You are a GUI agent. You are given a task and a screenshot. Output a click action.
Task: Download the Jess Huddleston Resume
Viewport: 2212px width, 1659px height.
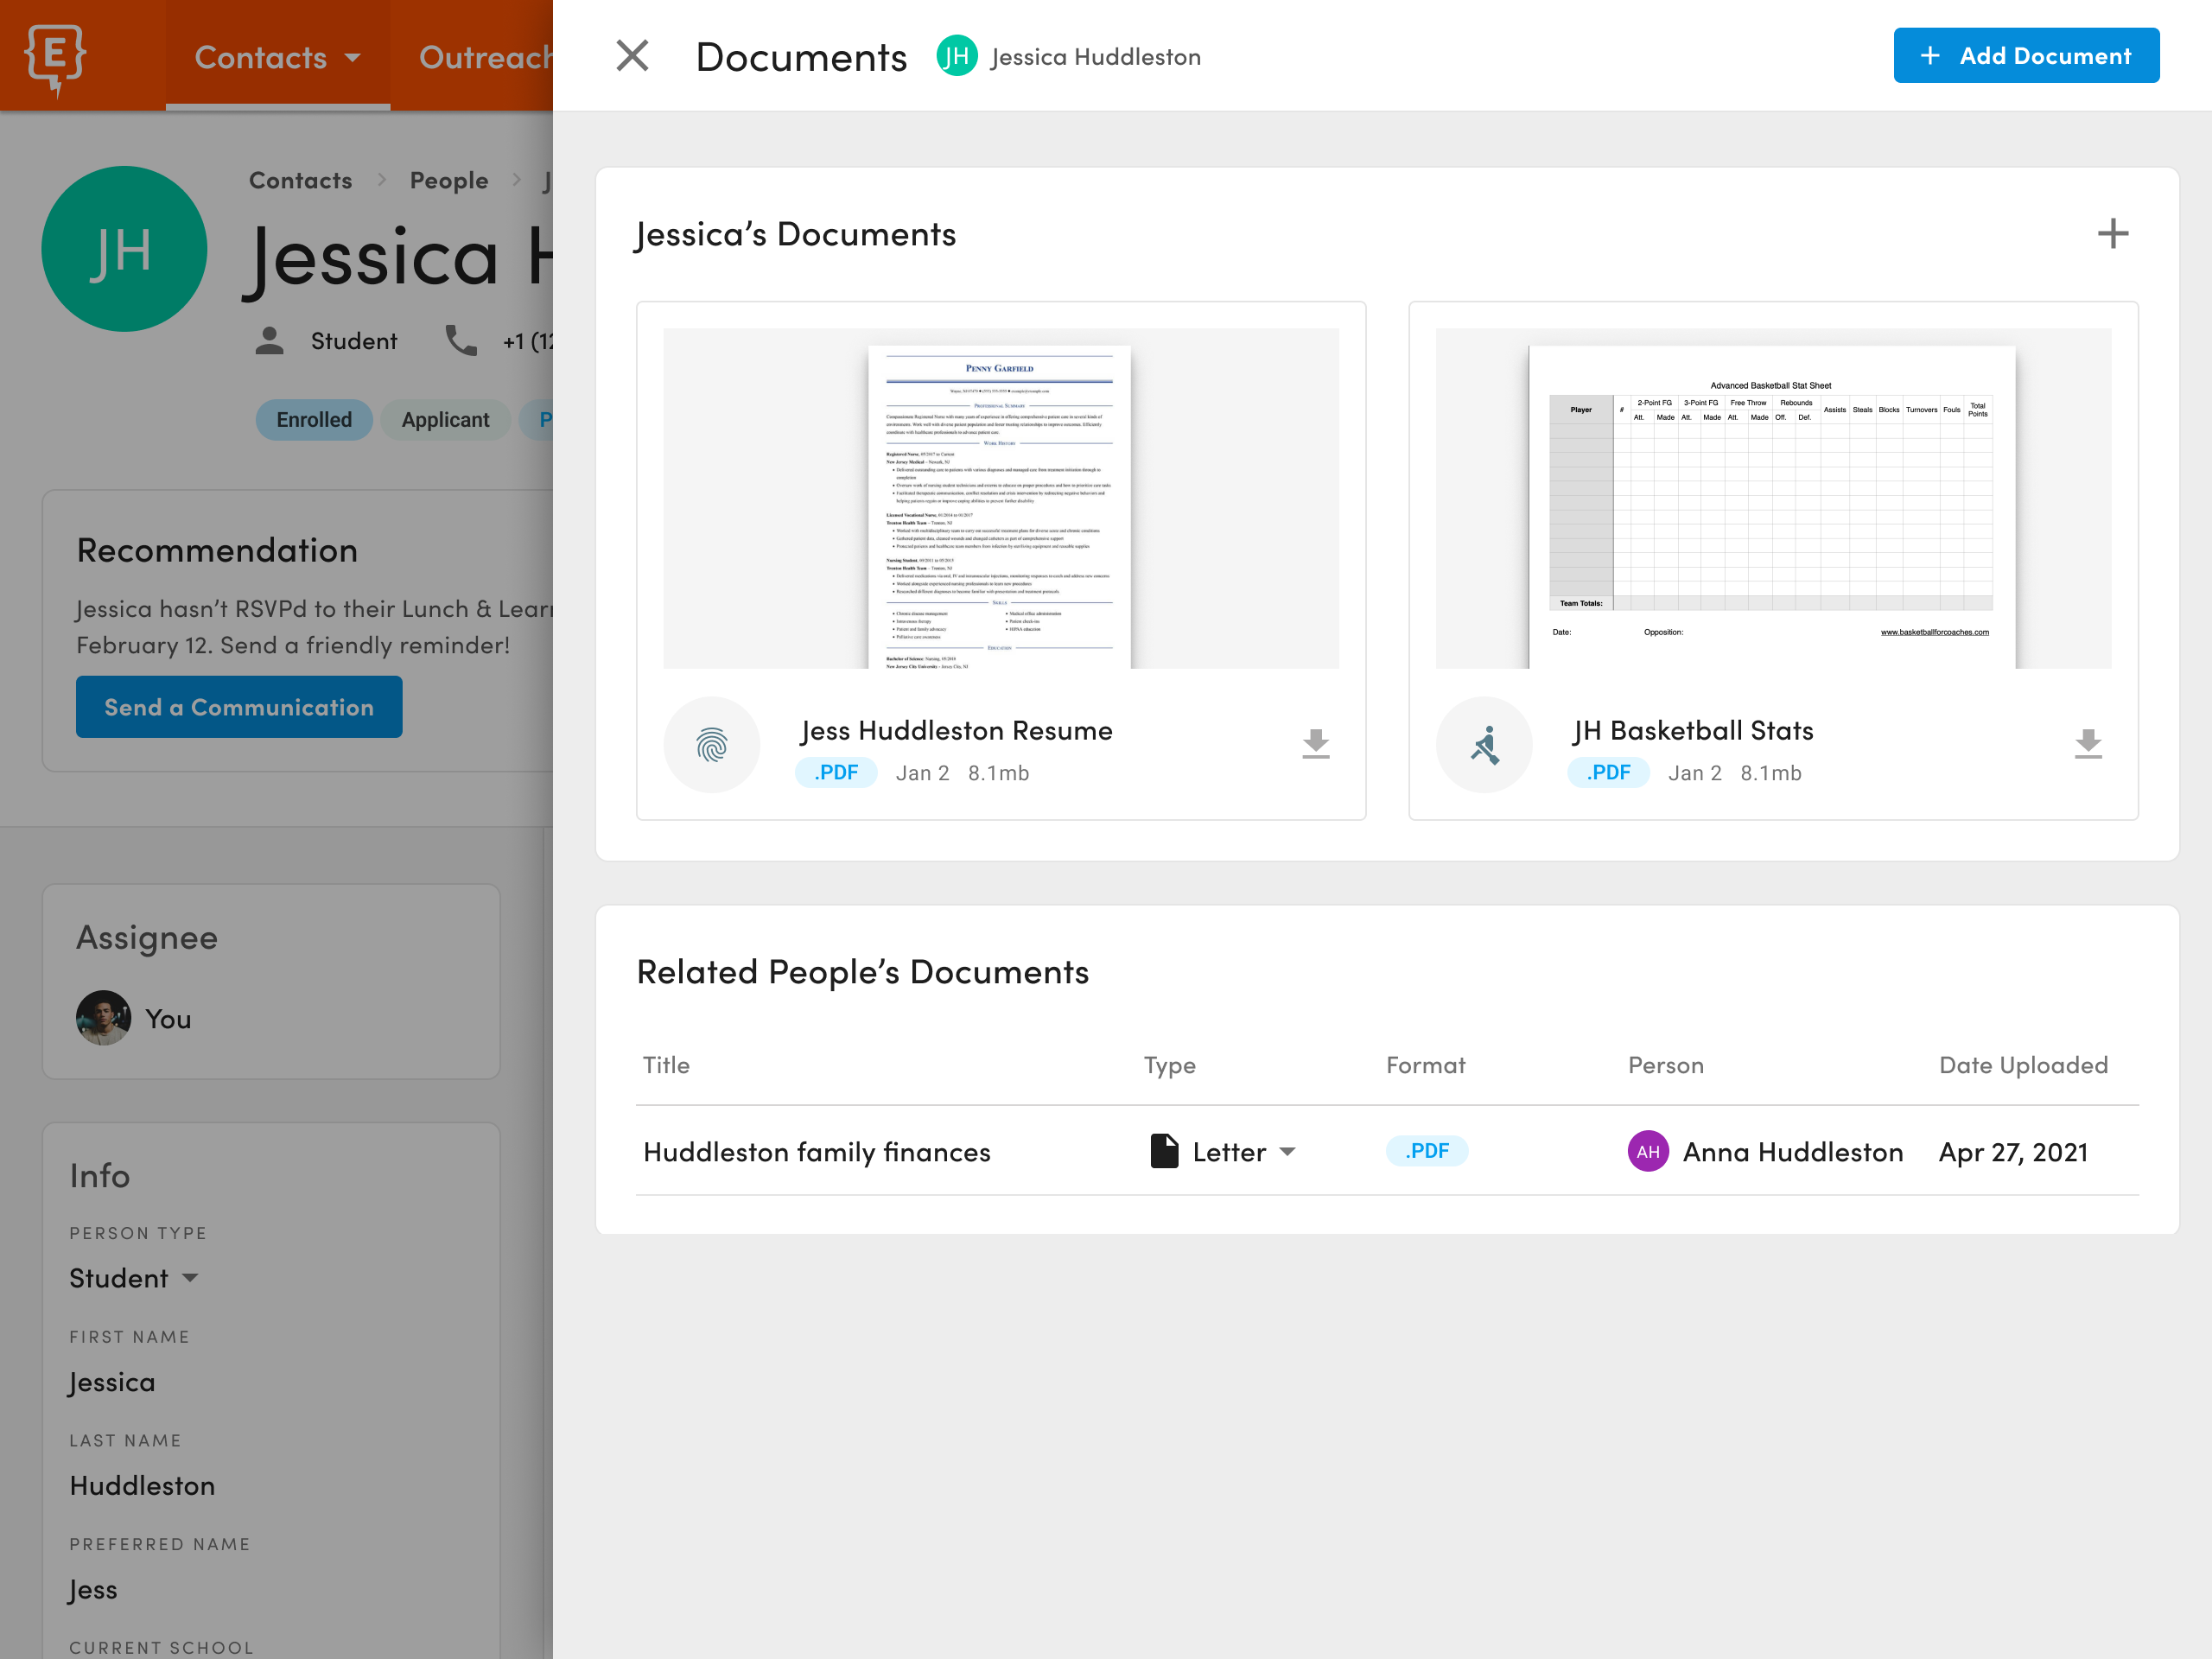(1315, 744)
